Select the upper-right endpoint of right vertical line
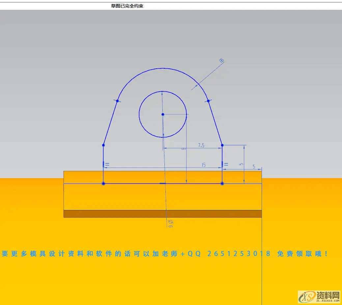The width and height of the screenshot is (342, 305). point(222,145)
